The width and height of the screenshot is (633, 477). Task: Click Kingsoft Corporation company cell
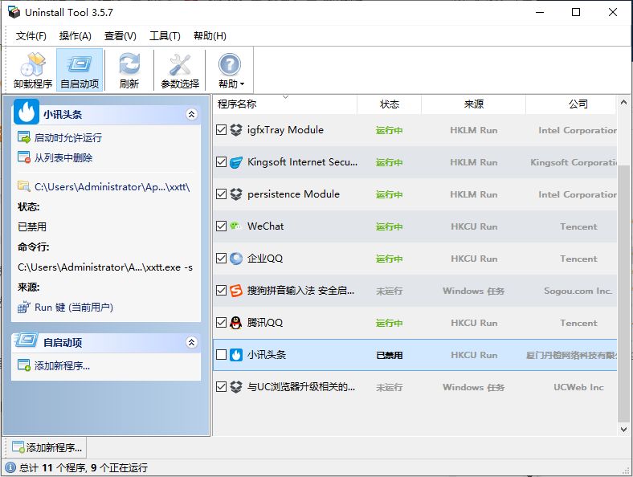coord(574,162)
